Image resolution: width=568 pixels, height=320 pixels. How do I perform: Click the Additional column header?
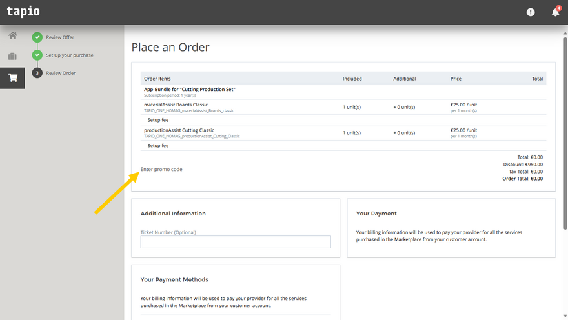404,79
